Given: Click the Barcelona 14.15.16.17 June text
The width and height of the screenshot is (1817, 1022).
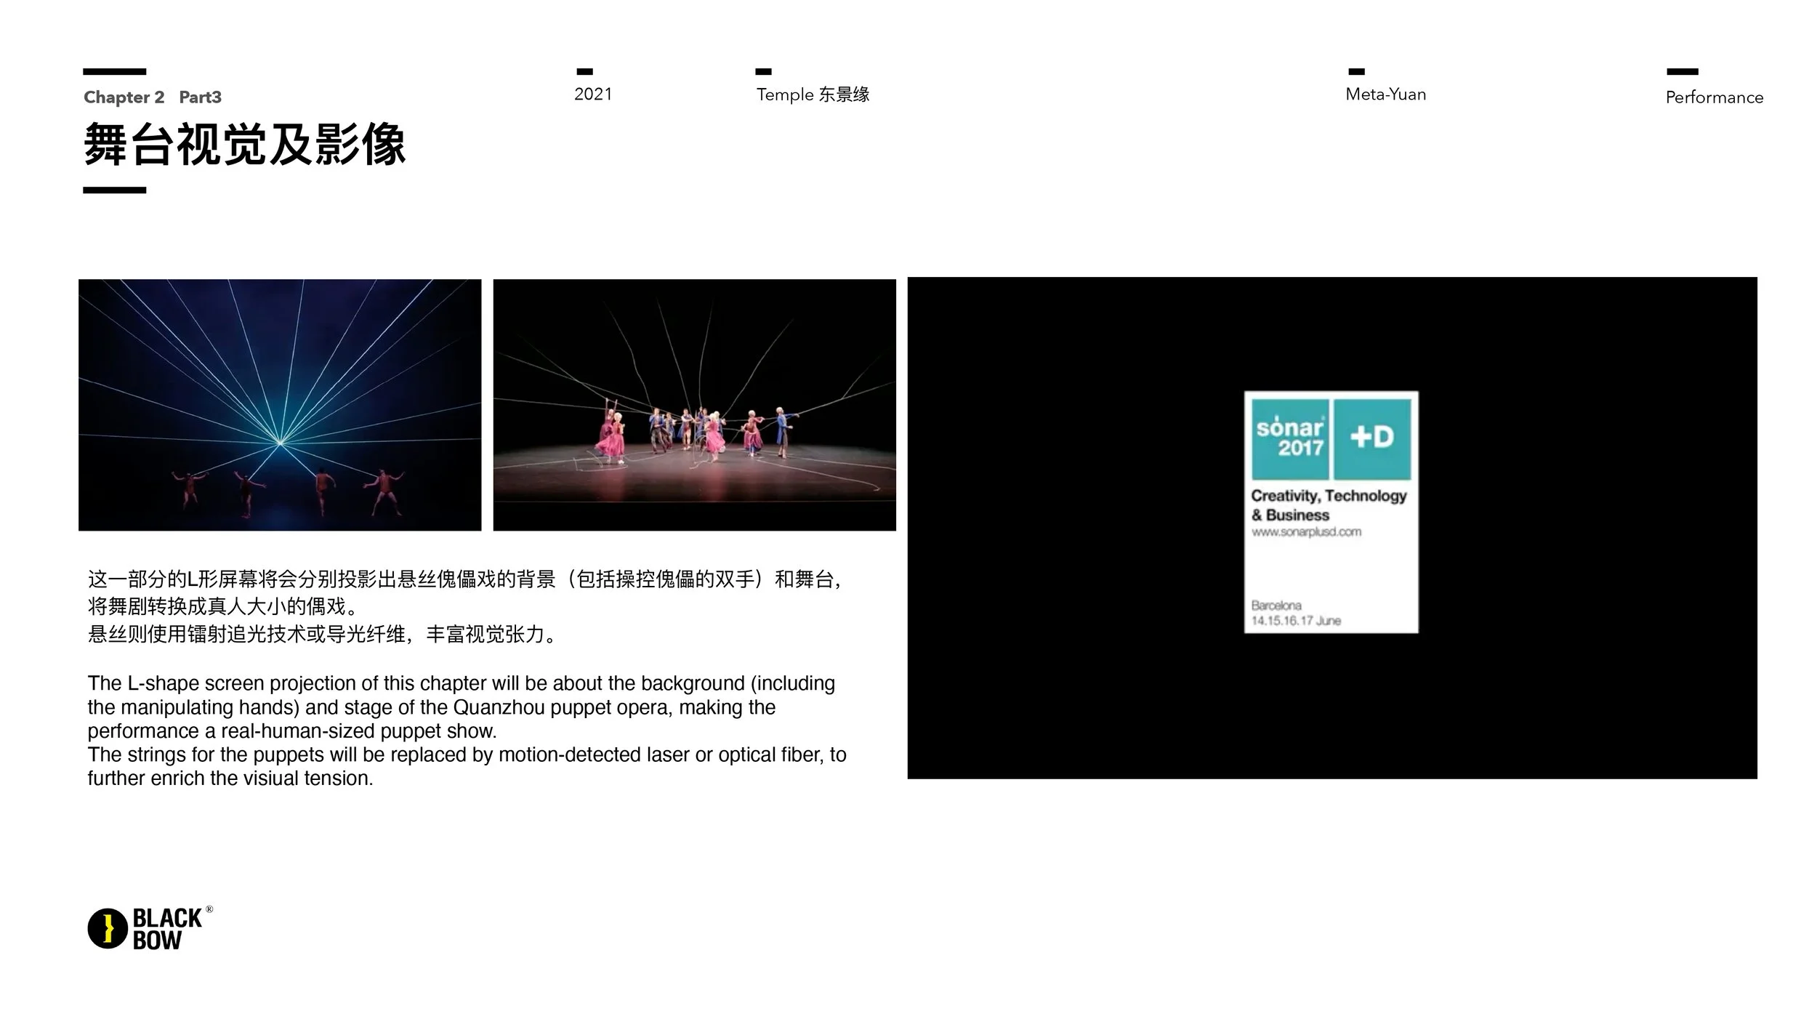Looking at the screenshot, I should coord(1295,613).
